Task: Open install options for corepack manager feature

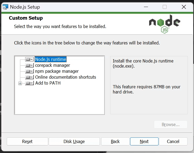Action: pyautogui.click(x=29, y=65)
